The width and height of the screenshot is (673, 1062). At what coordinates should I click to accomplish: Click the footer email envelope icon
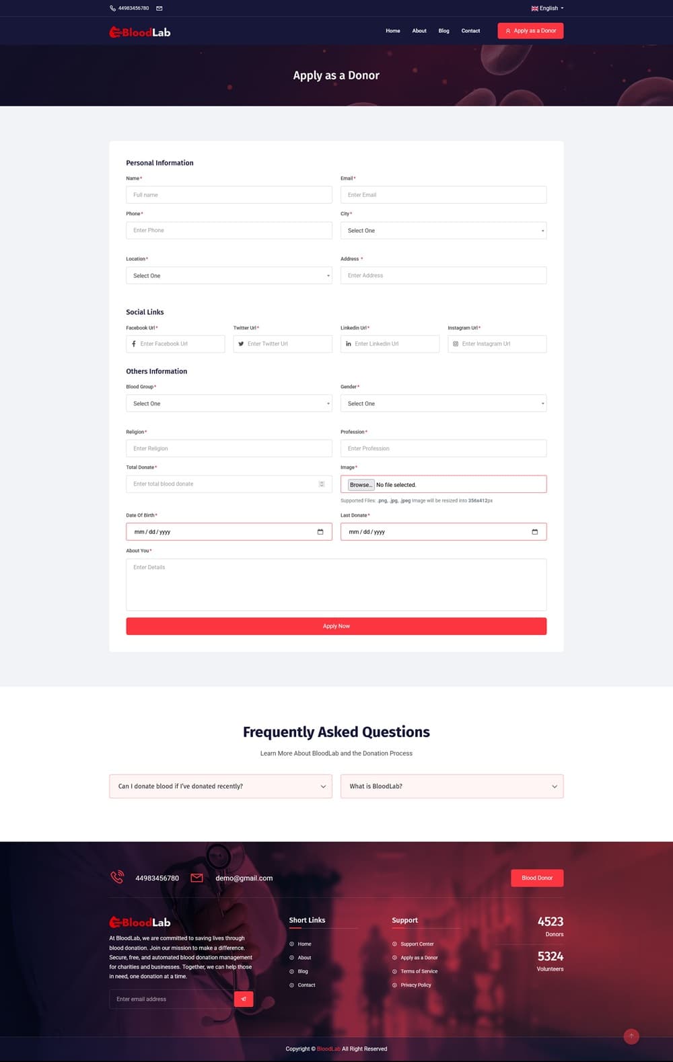[x=197, y=878]
